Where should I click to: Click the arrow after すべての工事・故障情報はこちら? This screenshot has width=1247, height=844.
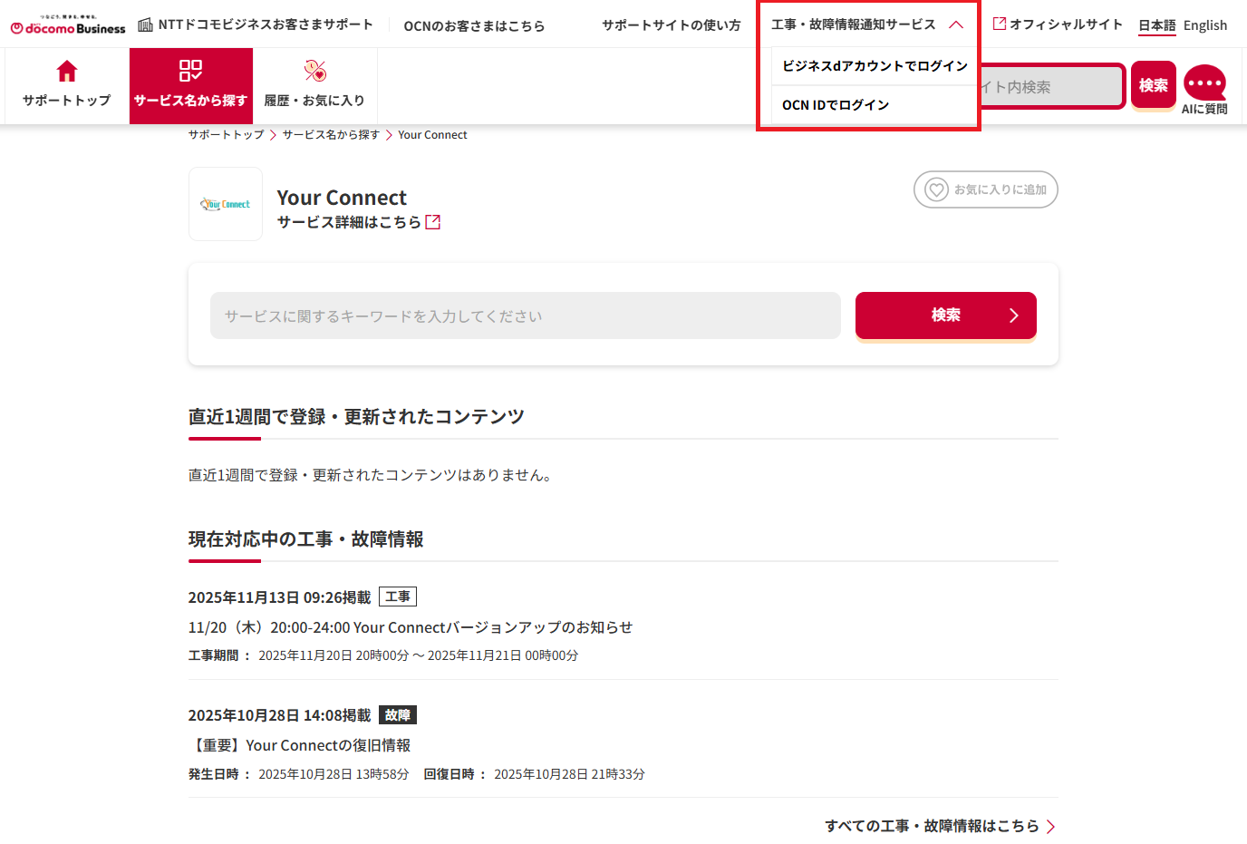click(1051, 827)
